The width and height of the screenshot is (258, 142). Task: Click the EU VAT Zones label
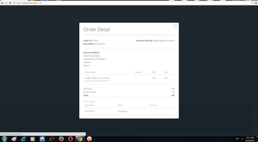click(89, 92)
